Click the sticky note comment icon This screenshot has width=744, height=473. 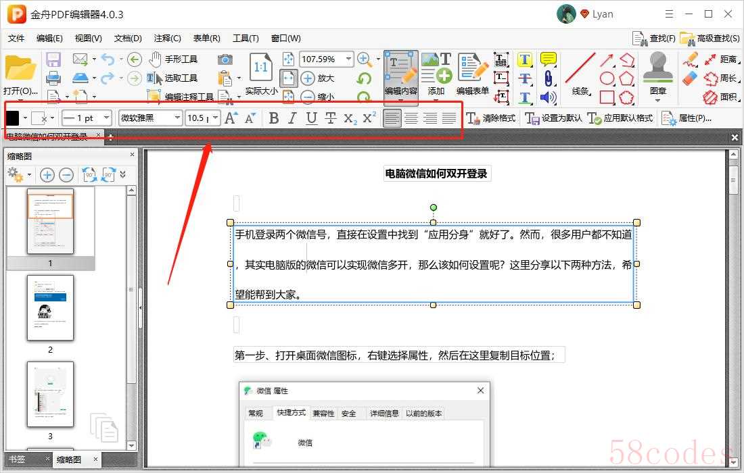[548, 59]
